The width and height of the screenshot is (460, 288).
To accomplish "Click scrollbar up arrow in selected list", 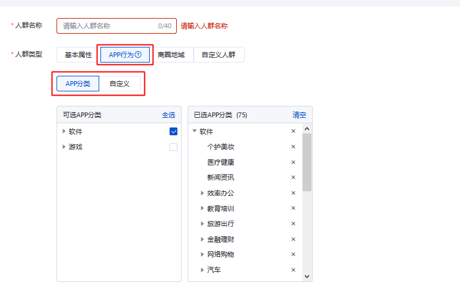I will click(x=307, y=129).
